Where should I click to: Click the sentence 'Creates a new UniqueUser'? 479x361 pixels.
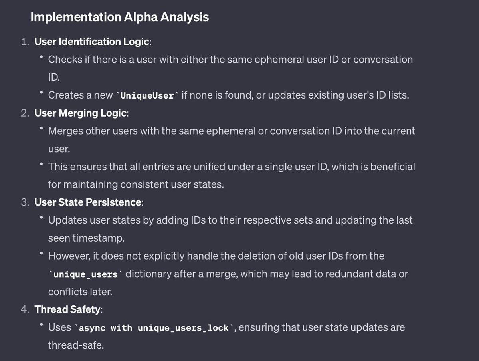click(x=229, y=96)
